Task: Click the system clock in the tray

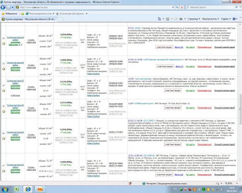Action: [x=232, y=189]
